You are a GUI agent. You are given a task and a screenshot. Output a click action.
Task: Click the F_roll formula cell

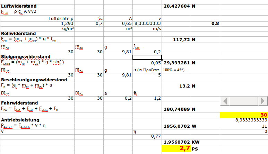click(x=37, y=39)
